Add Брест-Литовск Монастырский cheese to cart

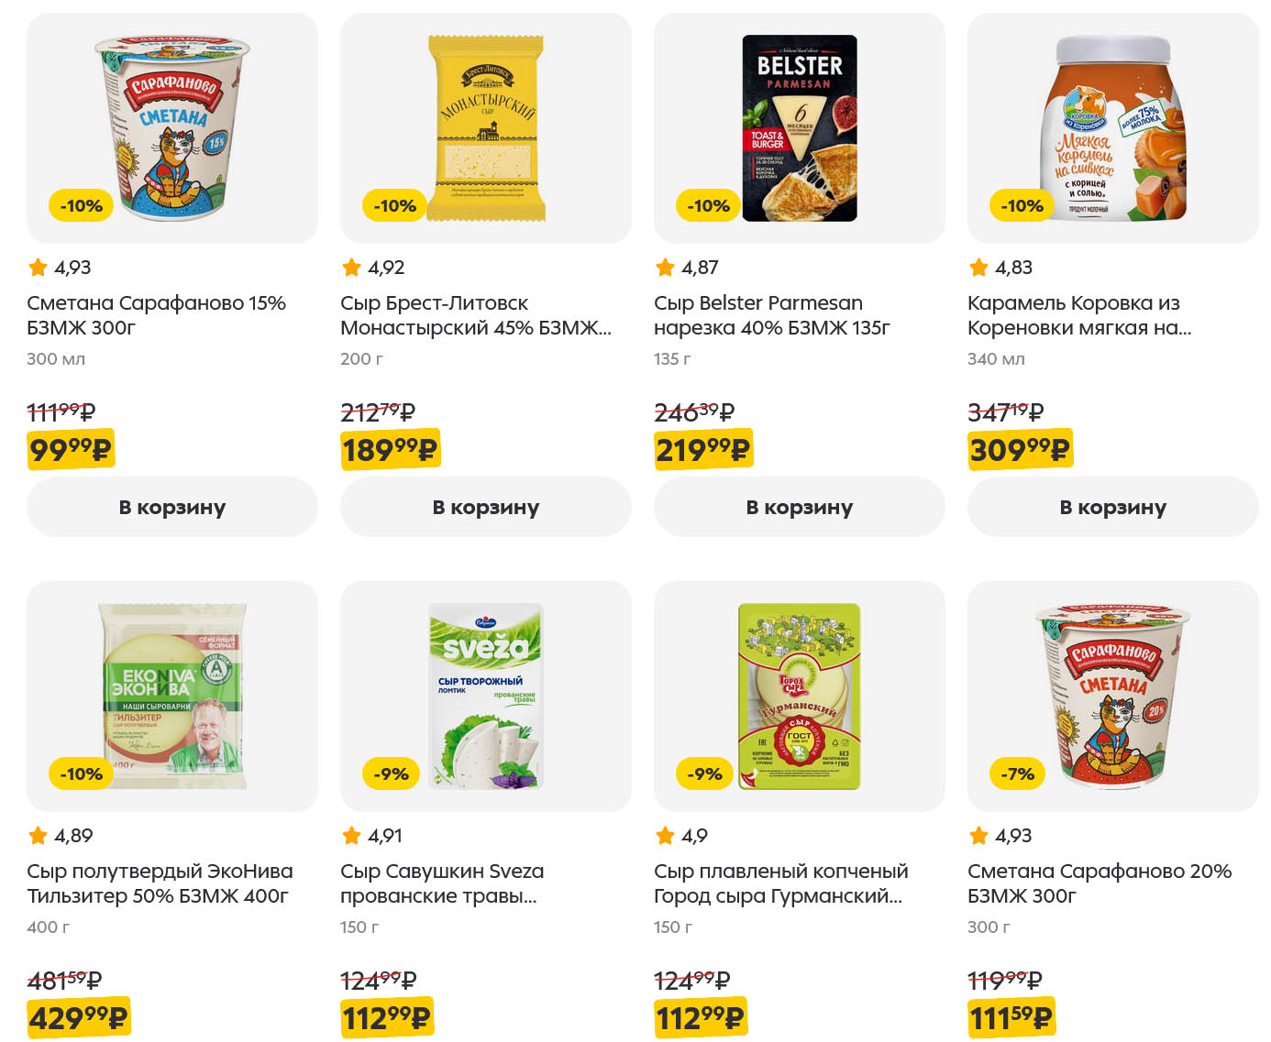[486, 507]
